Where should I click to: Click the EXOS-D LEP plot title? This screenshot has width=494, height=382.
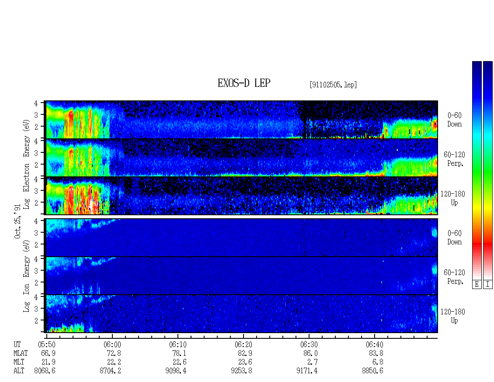(244, 83)
